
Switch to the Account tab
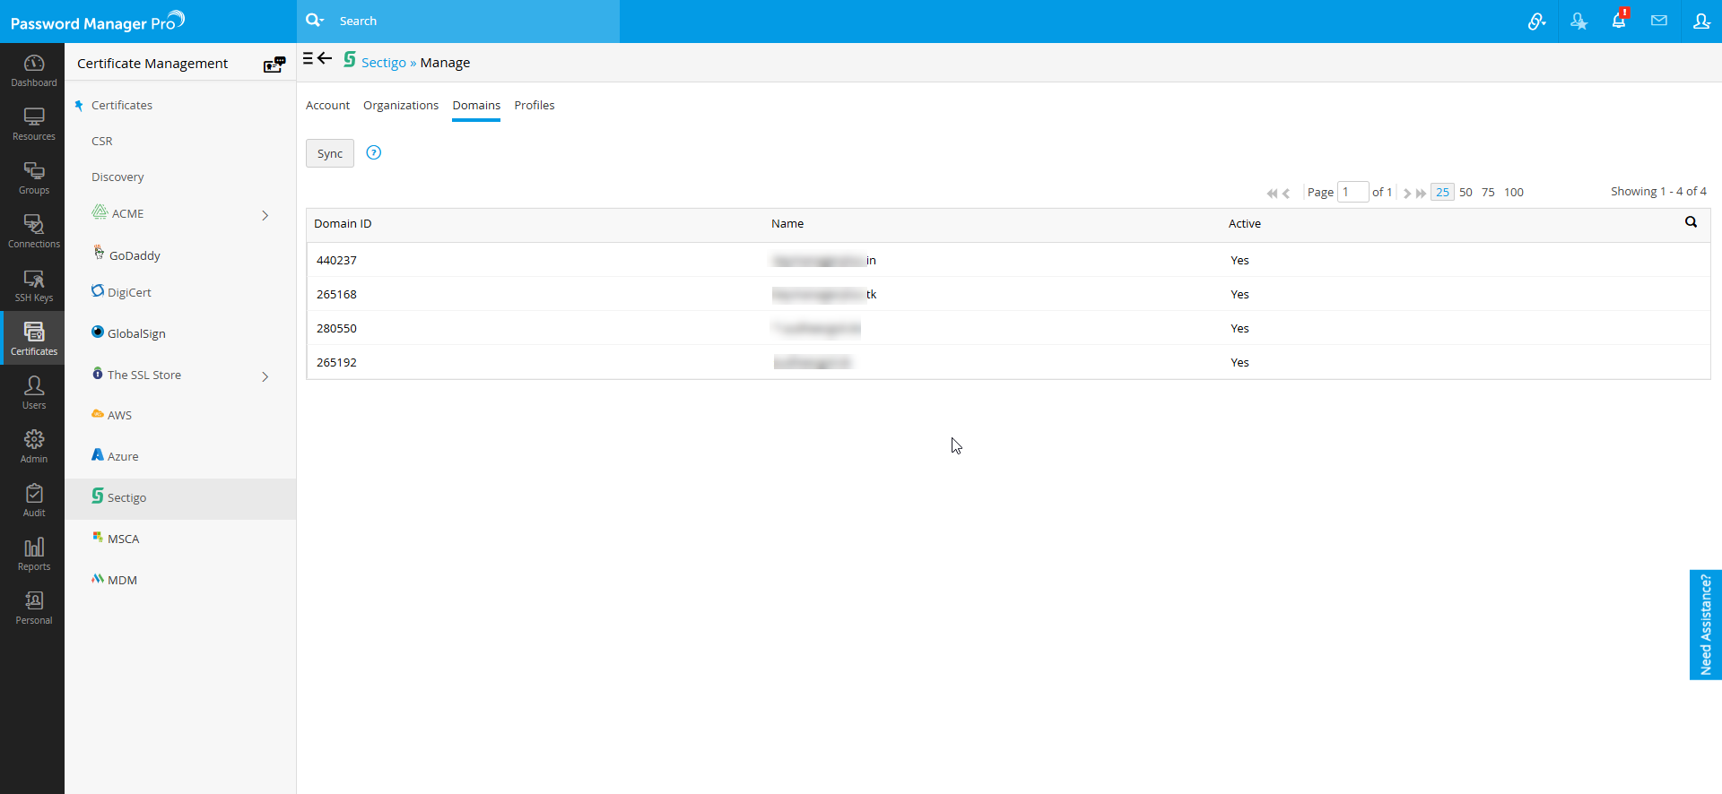click(x=327, y=106)
